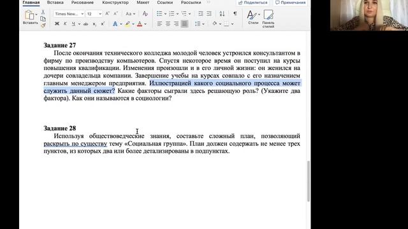Open the shading color dropdown arrow

[x=220, y=24]
